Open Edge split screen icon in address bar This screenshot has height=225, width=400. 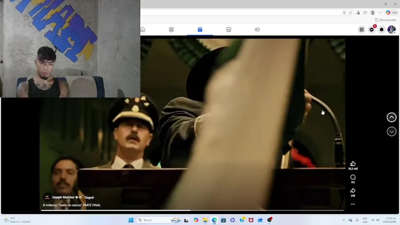(x=344, y=12)
